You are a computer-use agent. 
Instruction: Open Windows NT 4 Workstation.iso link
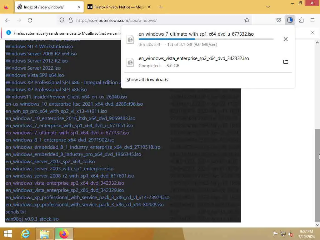pyautogui.click(x=39, y=47)
